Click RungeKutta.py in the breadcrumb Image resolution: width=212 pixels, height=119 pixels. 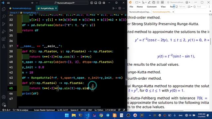tap(30, 13)
